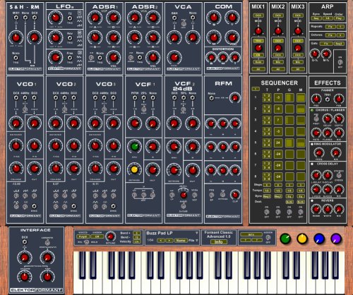353x295 pixels.
Task: Click the large VCA bottom-left knob
Action: 174,57
